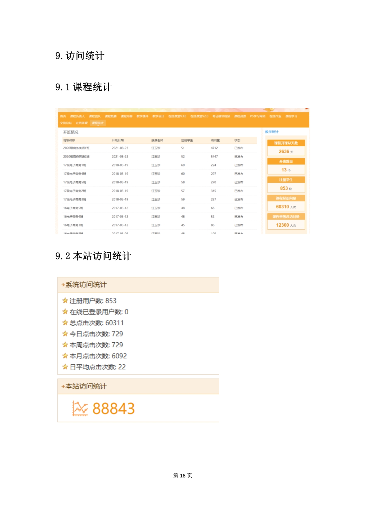Screen dimensions: 365x516
Task: Open the 教学课件 menu item
Action: [x=142, y=116]
